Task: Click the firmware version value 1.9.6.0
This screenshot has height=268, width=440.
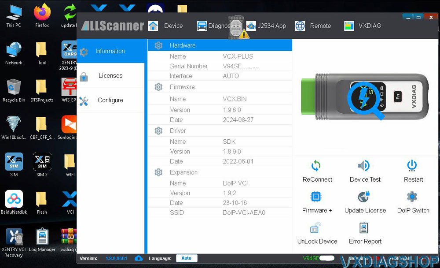Action: (232, 110)
